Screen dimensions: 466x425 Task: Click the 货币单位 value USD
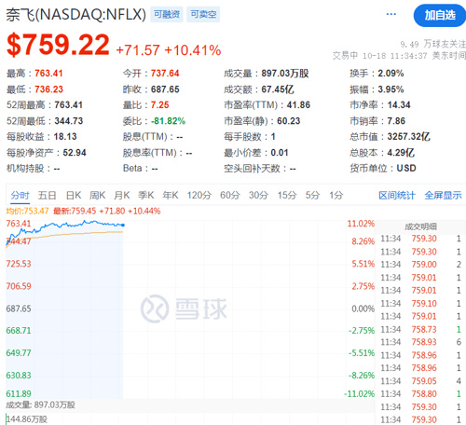pyautogui.click(x=406, y=169)
